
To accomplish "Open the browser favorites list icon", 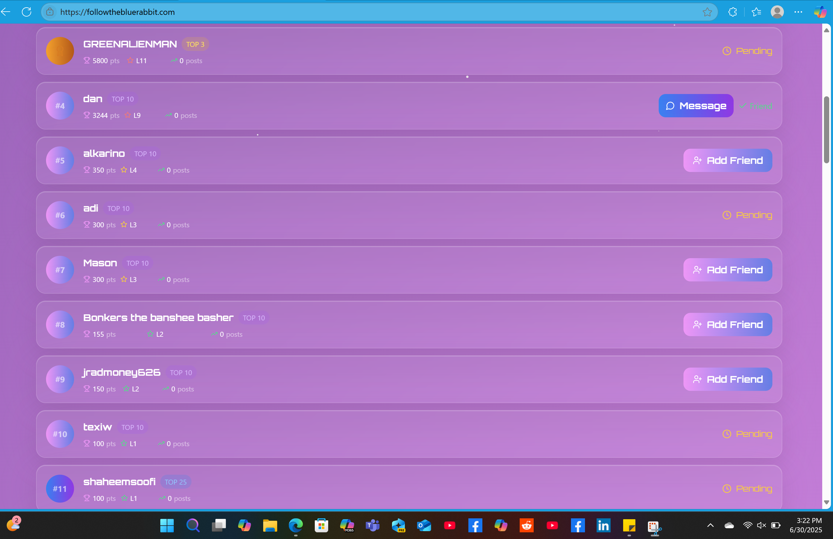I will [756, 12].
